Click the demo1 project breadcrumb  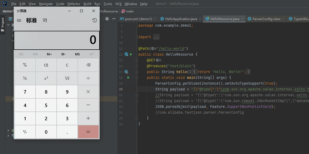[8, 11]
